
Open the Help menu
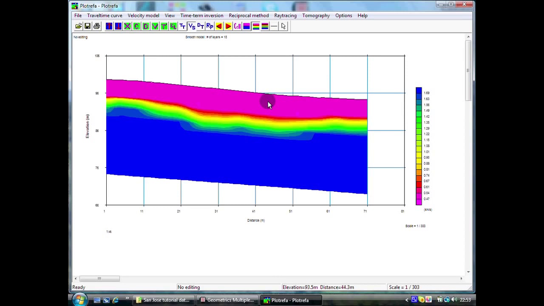point(363,15)
